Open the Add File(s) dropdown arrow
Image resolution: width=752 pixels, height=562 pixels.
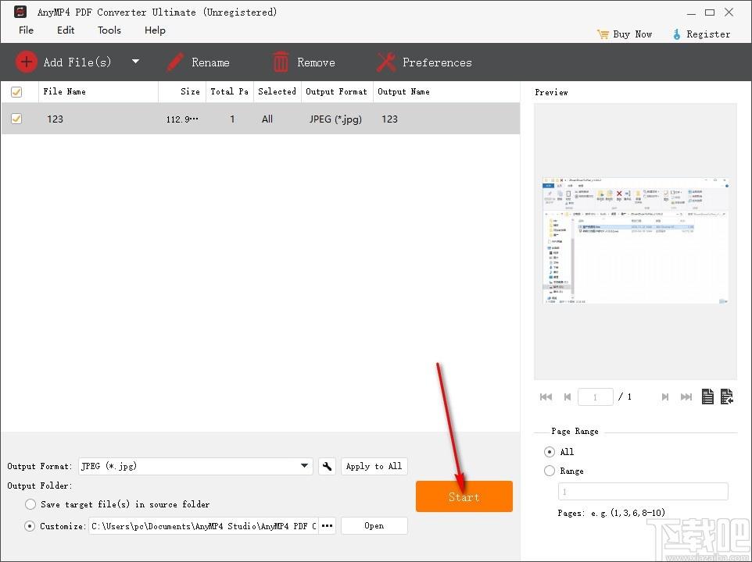[136, 62]
